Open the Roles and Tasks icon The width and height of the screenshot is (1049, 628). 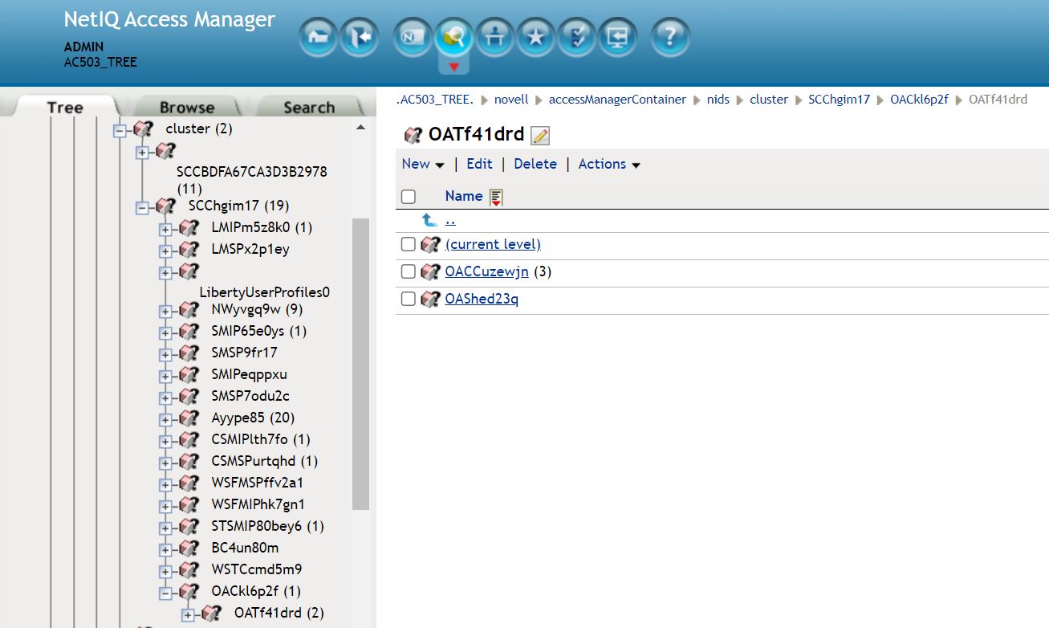(412, 37)
